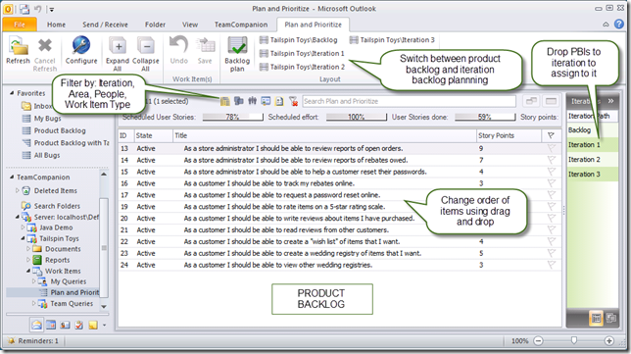Clear filters with the red X funnel icon
The width and height of the screenshot is (631, 354).
[293, 101]
